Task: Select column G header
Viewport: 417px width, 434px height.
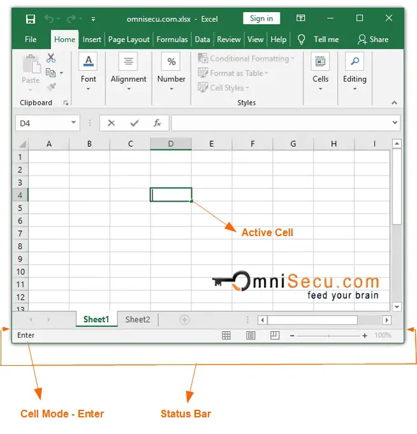Action: pyautogui.click(x=293, y=144)
